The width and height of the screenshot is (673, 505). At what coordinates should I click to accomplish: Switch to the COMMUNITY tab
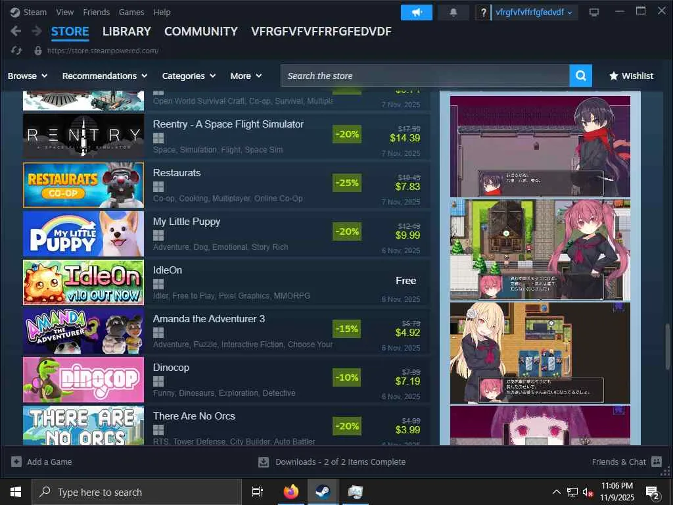(201, 32)
